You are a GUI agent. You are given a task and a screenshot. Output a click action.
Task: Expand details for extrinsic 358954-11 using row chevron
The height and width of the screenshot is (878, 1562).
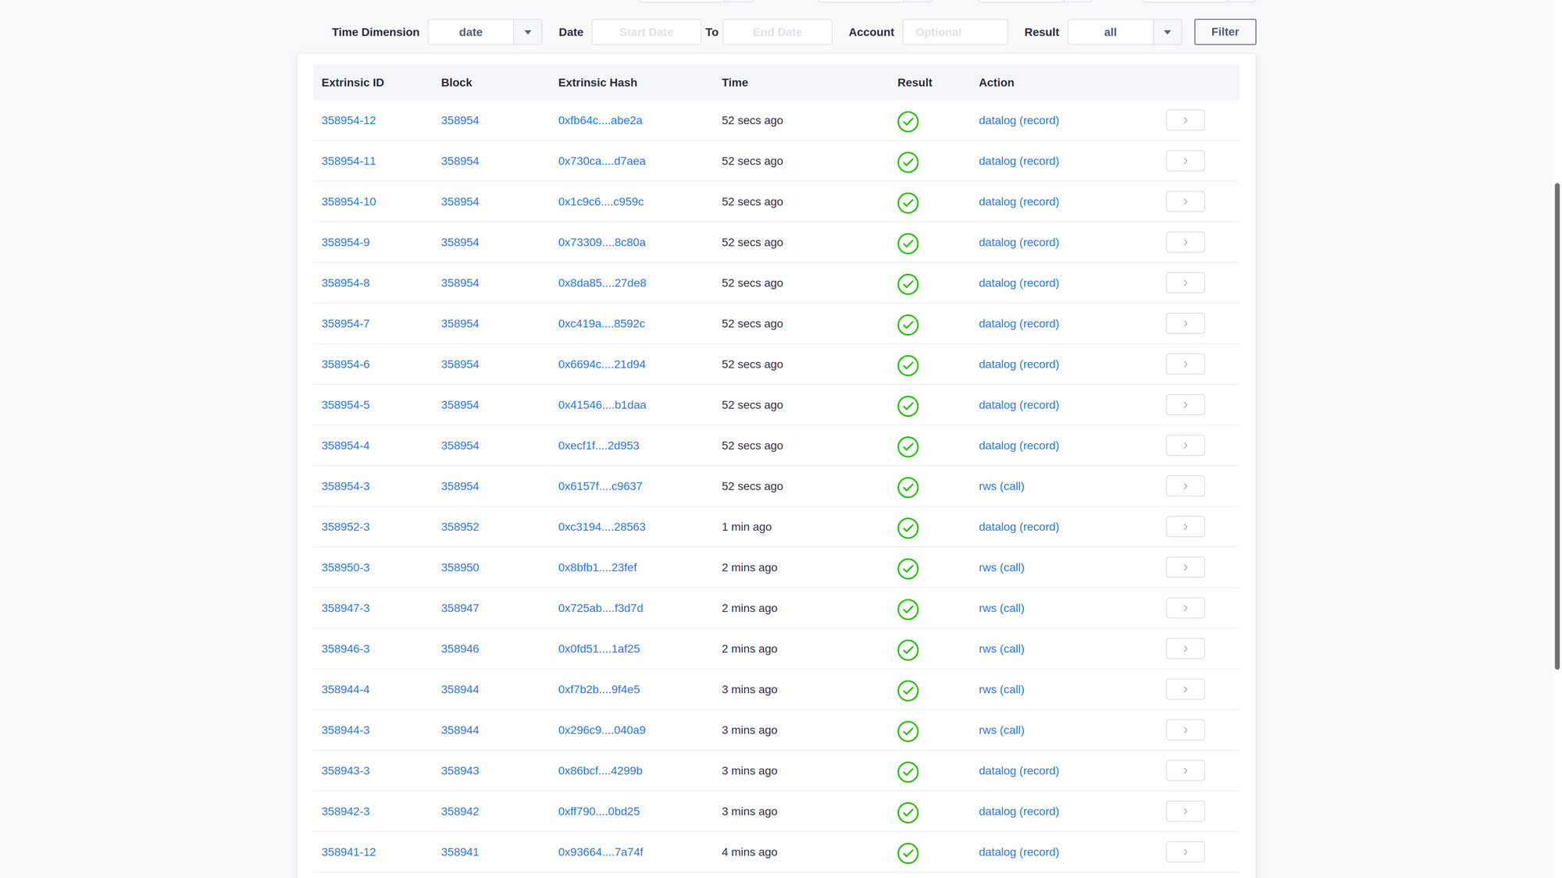coord(1185,160)
